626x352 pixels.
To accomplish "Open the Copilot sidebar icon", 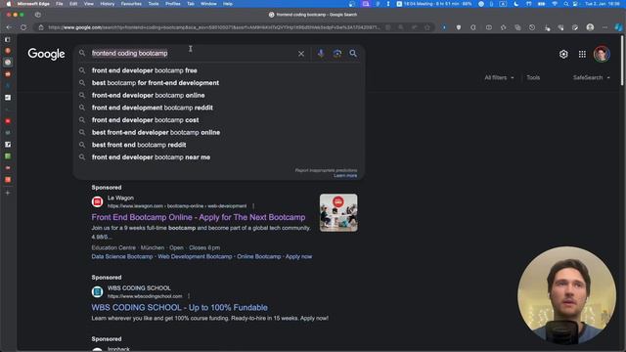I will [618, 27].
